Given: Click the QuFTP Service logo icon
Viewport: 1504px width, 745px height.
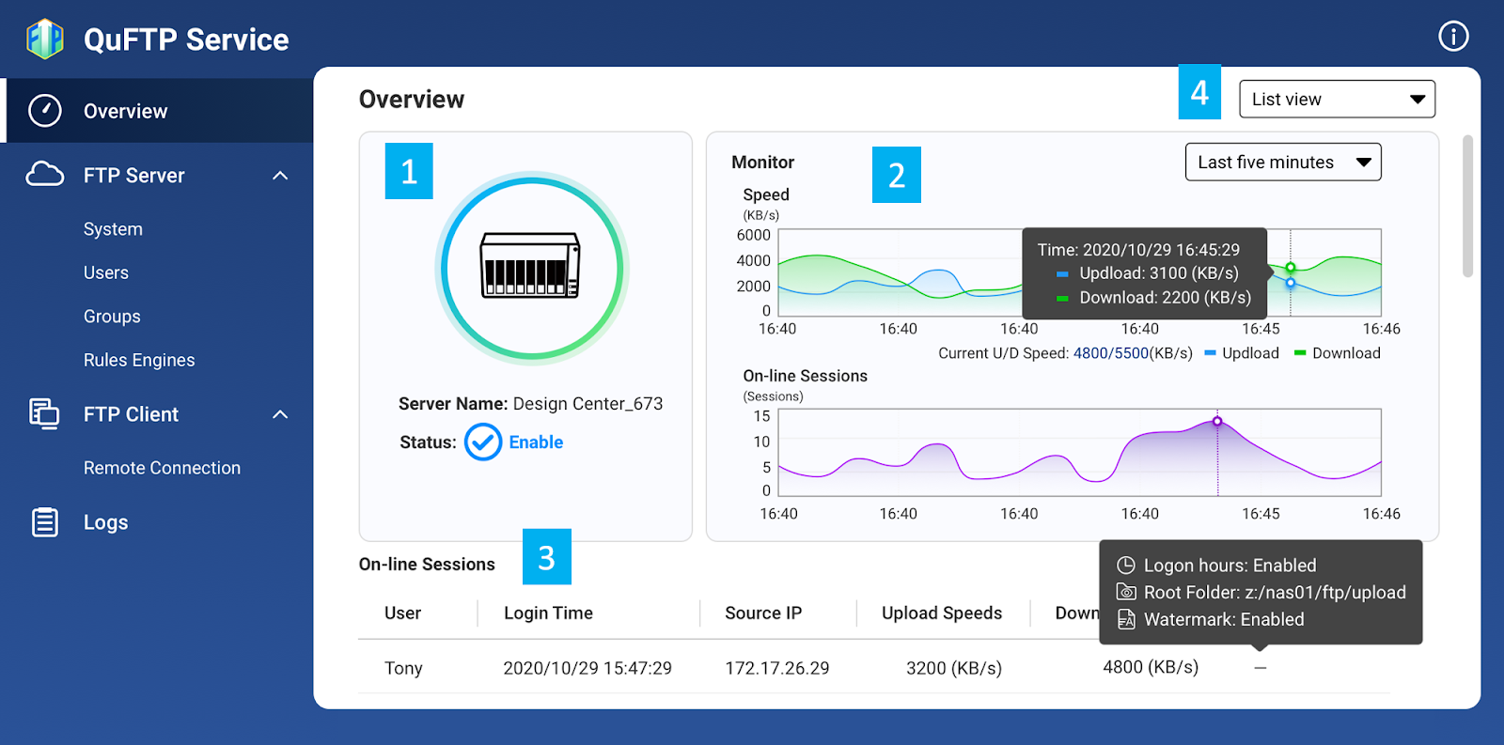Looking at the screenshot, I should click(x=45, y=39).
